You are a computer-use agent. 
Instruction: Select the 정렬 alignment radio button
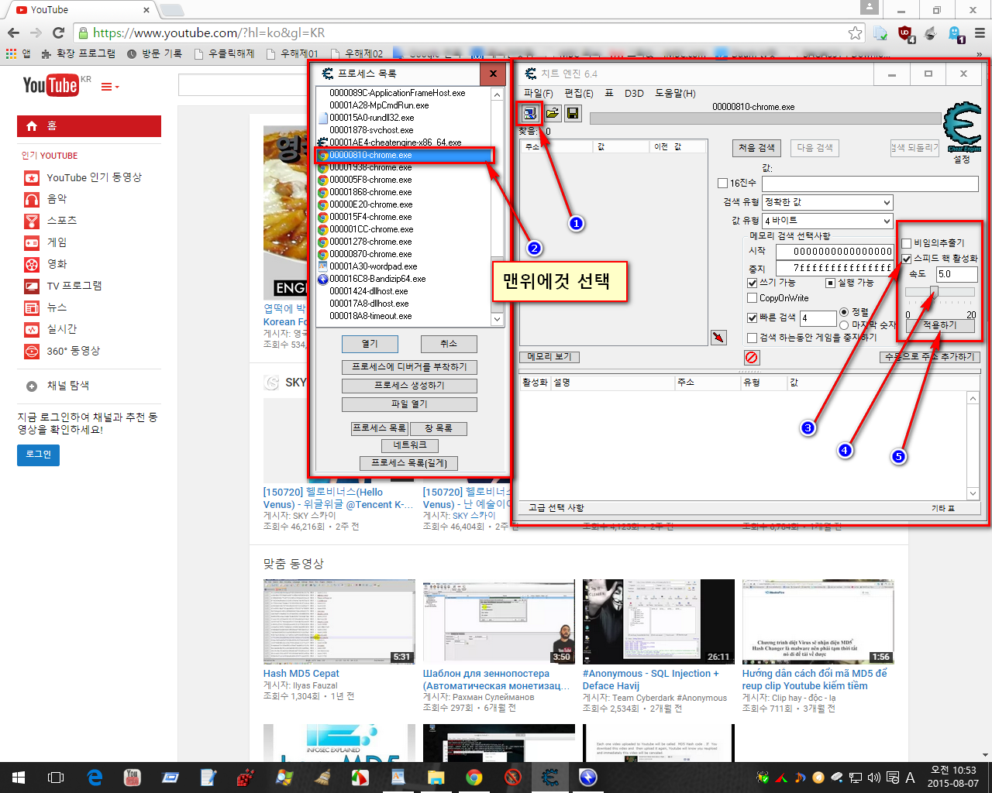pos(844,312)
